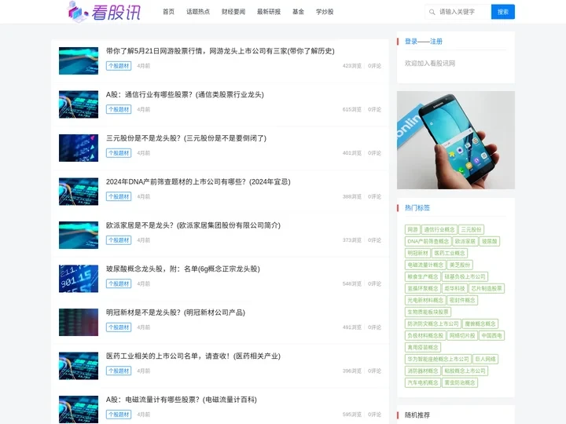
Task: Click thumbnail of the 医药工业 article
Action: click(79, 366)
